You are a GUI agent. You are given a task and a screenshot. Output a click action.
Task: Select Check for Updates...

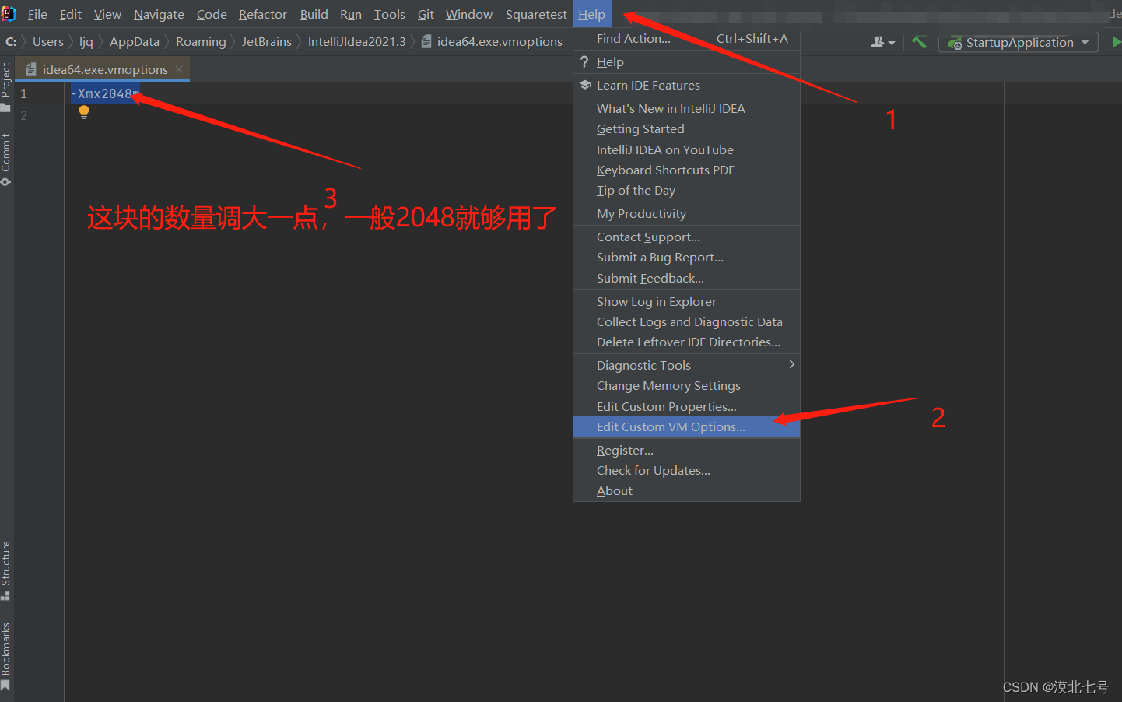pyautogui.click(x=687, y=470)
